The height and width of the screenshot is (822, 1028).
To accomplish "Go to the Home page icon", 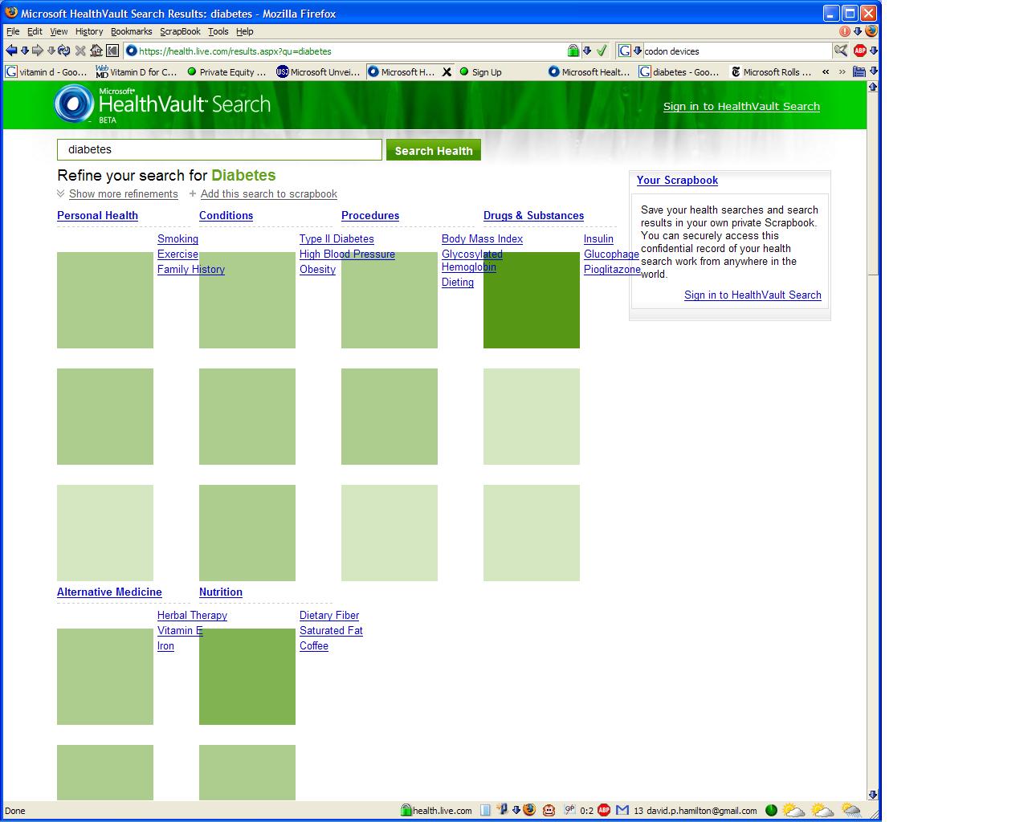I will click(x=96, y=51).
